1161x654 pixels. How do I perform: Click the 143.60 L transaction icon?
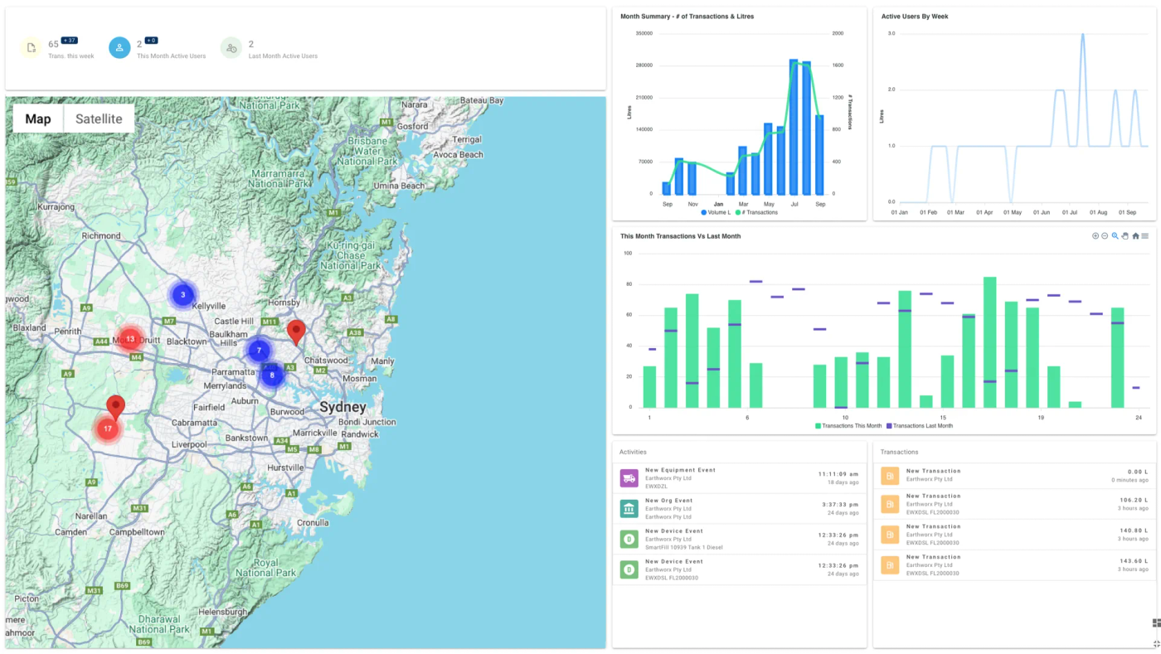tap(890, 565)
